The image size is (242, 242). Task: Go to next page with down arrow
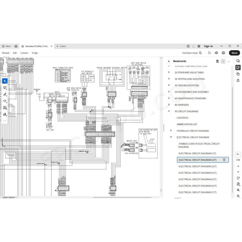pos(238,172)
